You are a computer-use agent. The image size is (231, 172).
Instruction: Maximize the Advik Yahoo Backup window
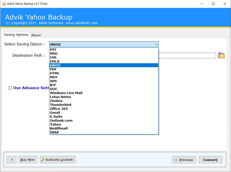[x=213, y=4]
